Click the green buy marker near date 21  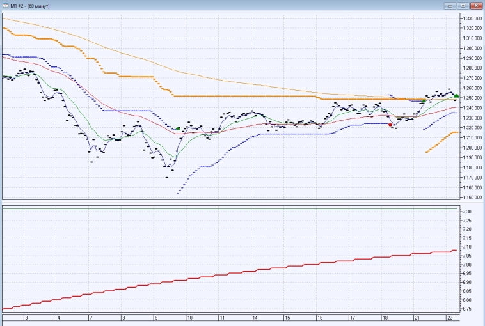[x=424, y=100]
